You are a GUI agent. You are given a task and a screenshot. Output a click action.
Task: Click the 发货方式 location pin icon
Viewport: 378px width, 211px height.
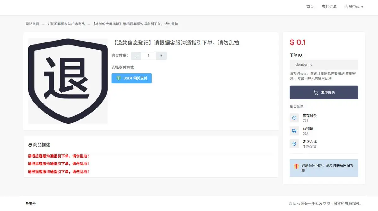click(x=294, y=144)
